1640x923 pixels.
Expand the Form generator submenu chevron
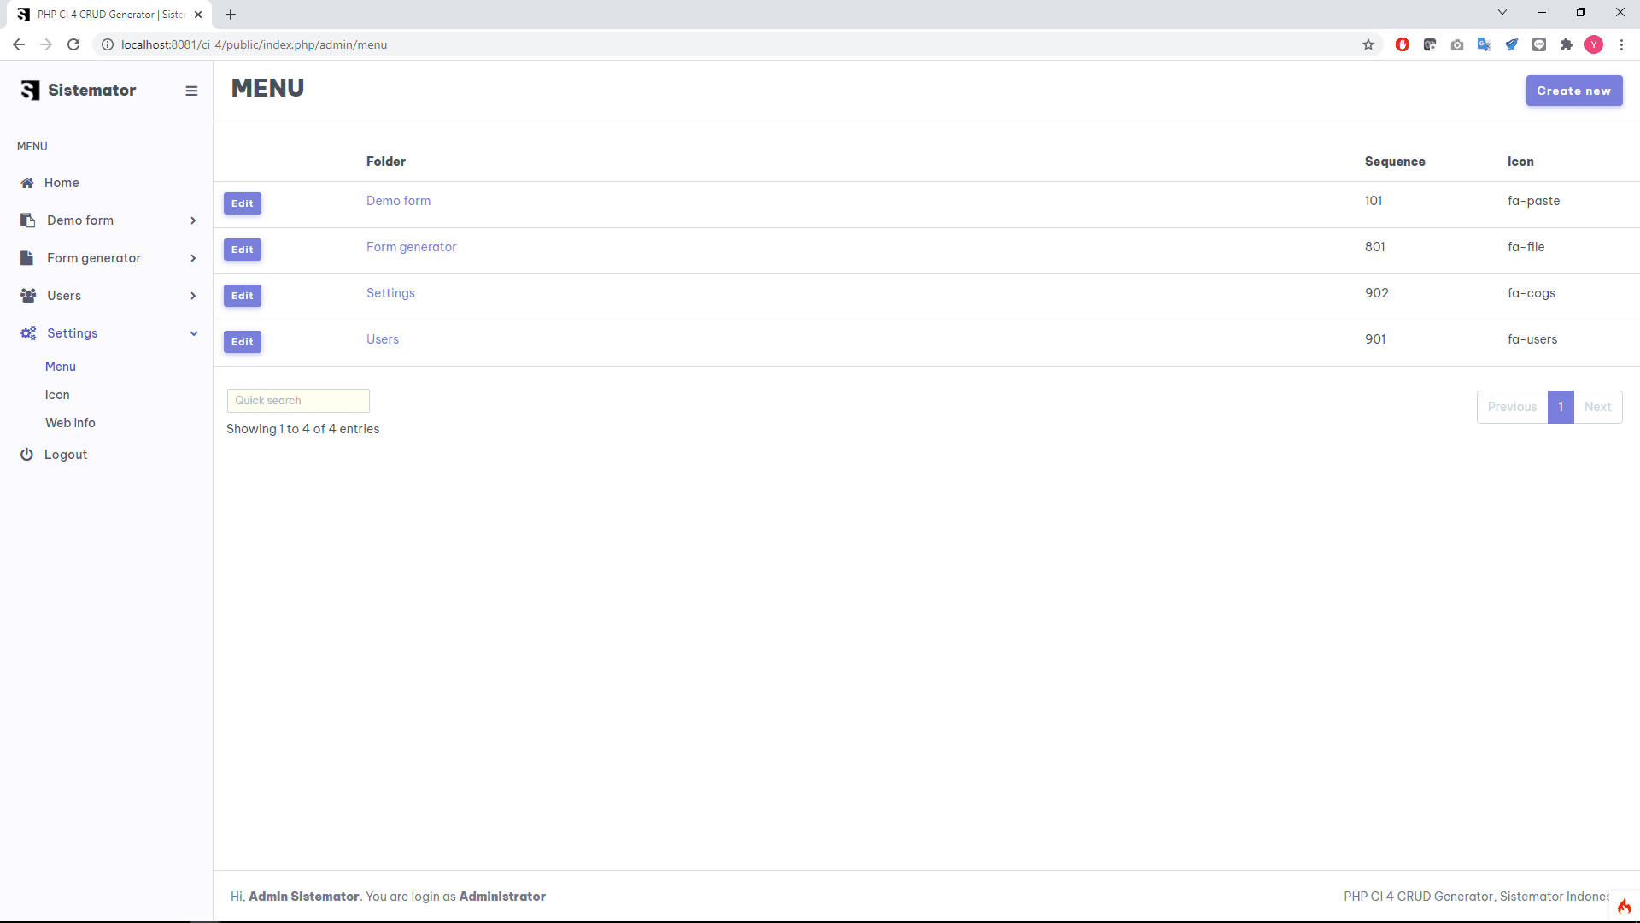pyautogui.click(x=193, y=258)
